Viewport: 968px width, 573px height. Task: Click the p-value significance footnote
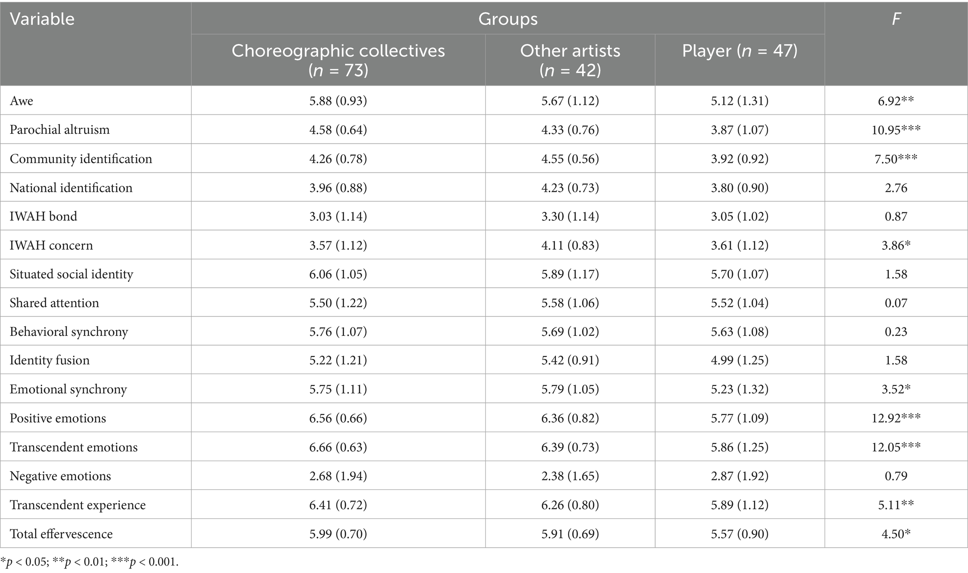[x=89, y=562]
